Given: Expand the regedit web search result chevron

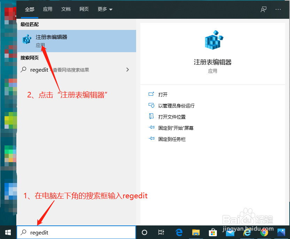Looking at the screenshot, I should click(x=127, y=70).
